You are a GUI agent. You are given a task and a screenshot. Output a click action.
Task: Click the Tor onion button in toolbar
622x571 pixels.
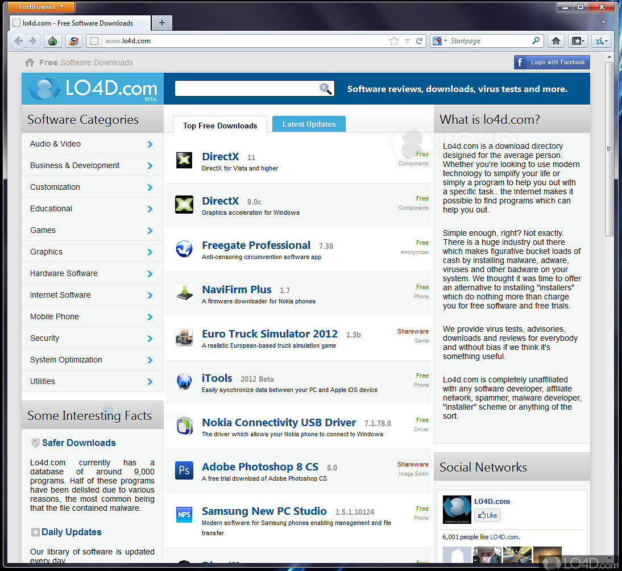[x=52, y=41]
